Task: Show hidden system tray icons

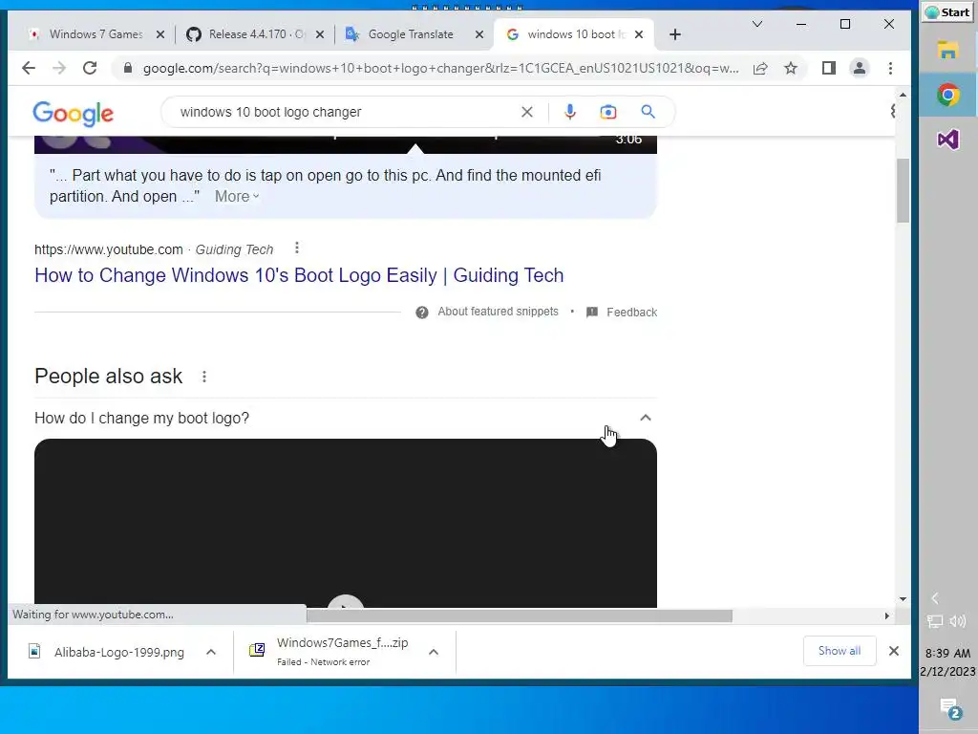Action: point(935,598)
